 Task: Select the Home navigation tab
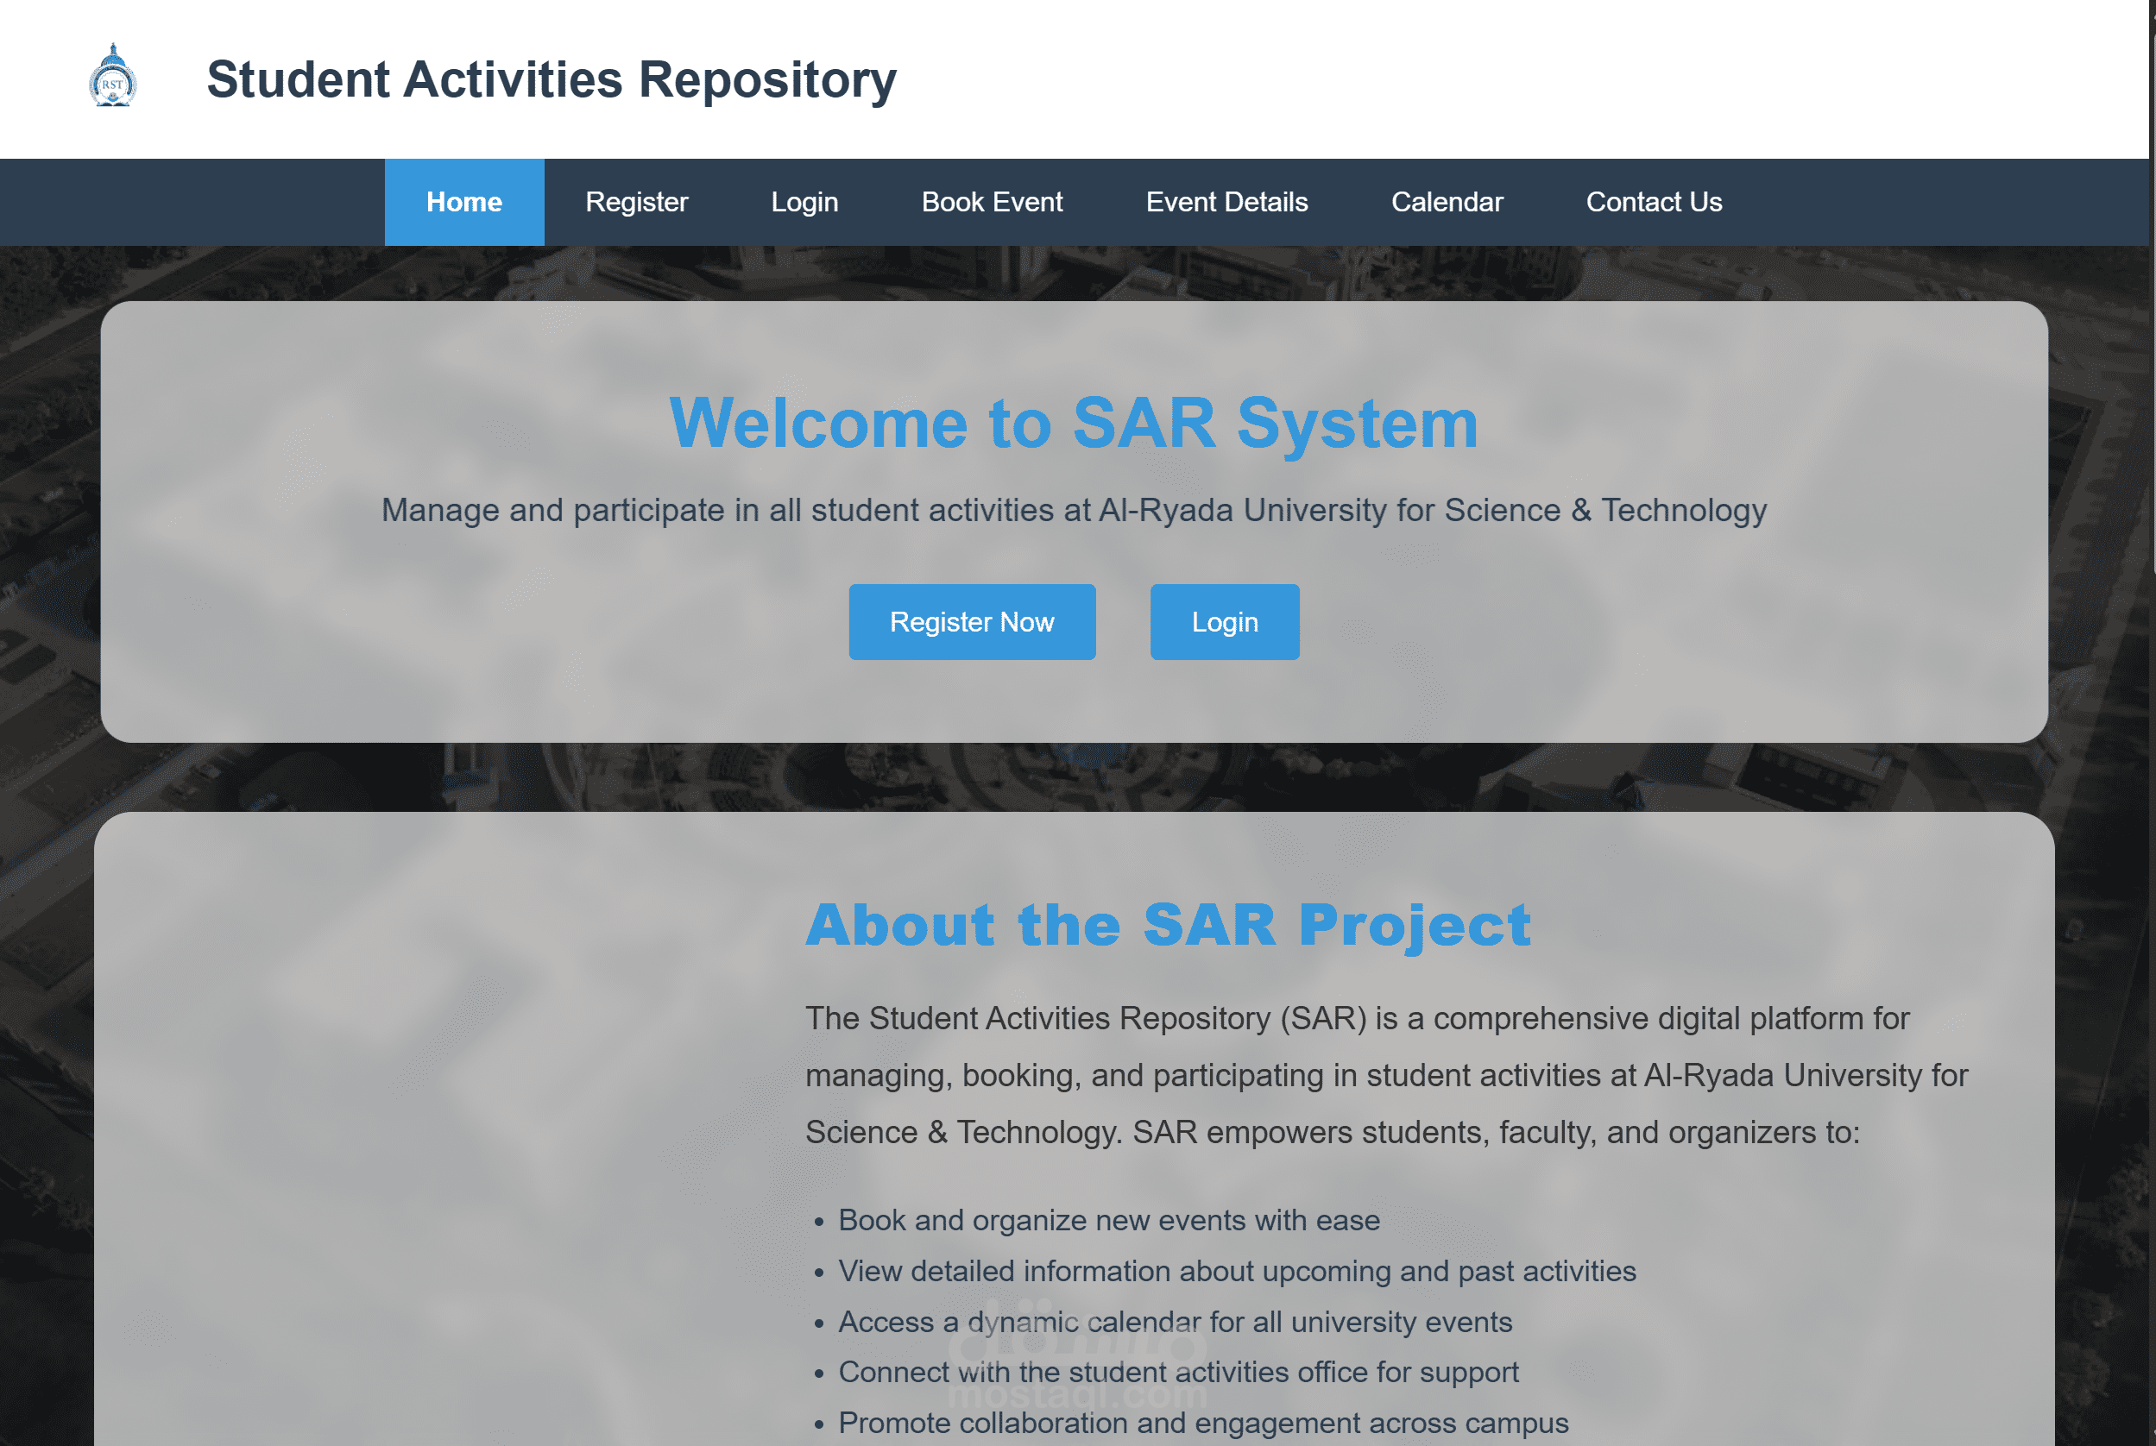point(463,202)
